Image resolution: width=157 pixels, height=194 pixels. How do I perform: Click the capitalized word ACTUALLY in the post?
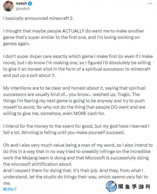click(73, 31)
